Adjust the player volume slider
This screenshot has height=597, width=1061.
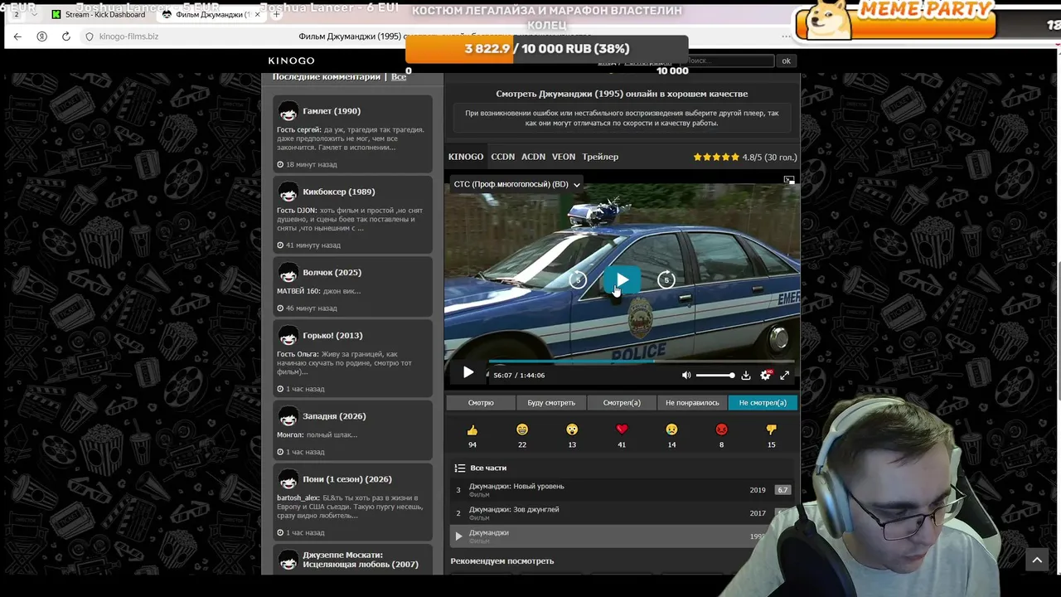click(x=715, y=376)
